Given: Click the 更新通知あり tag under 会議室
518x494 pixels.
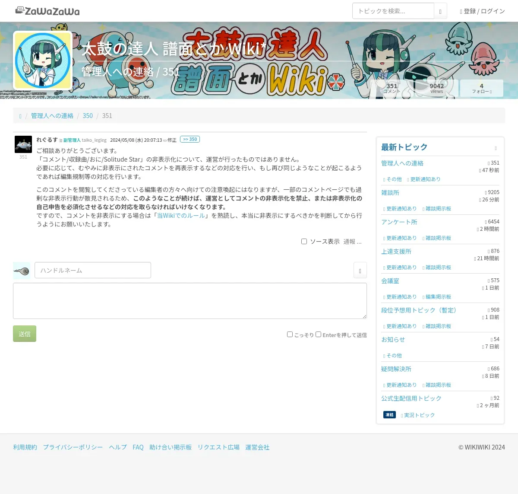Looking at the screenshot, I should (400, 297).
